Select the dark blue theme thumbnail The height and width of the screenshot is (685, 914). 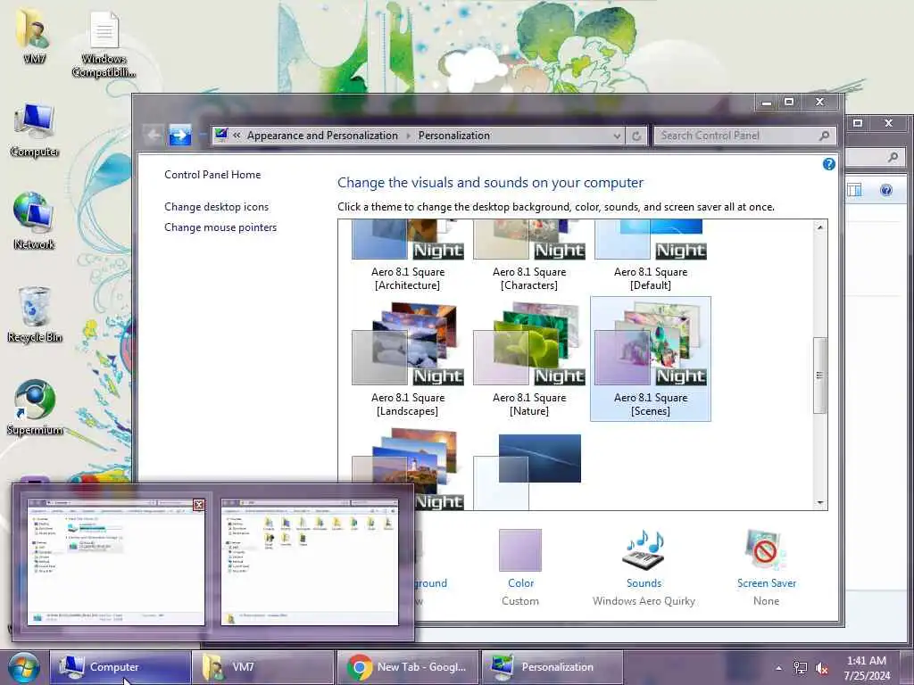point(528,471)
